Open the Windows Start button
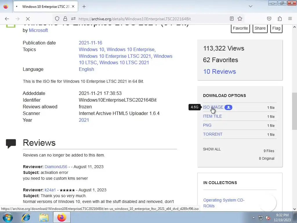Image resolution: width=297 pixels, height=223 pixels. coord(8,217)
